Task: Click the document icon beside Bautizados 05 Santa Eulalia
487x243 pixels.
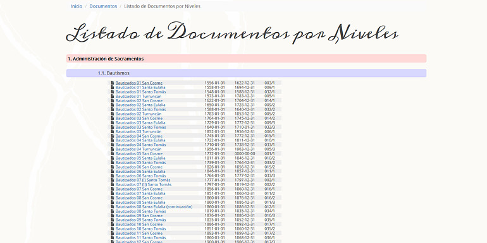Action: coord(113,158)
